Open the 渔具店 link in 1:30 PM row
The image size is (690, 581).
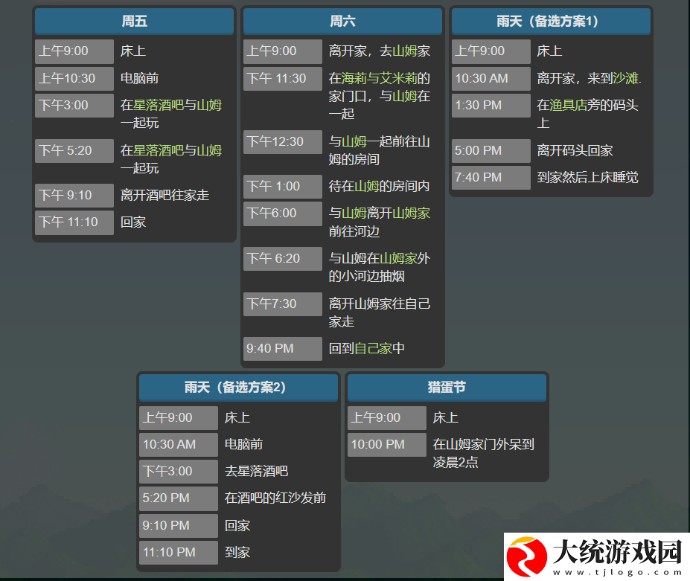tap(569, 105)
